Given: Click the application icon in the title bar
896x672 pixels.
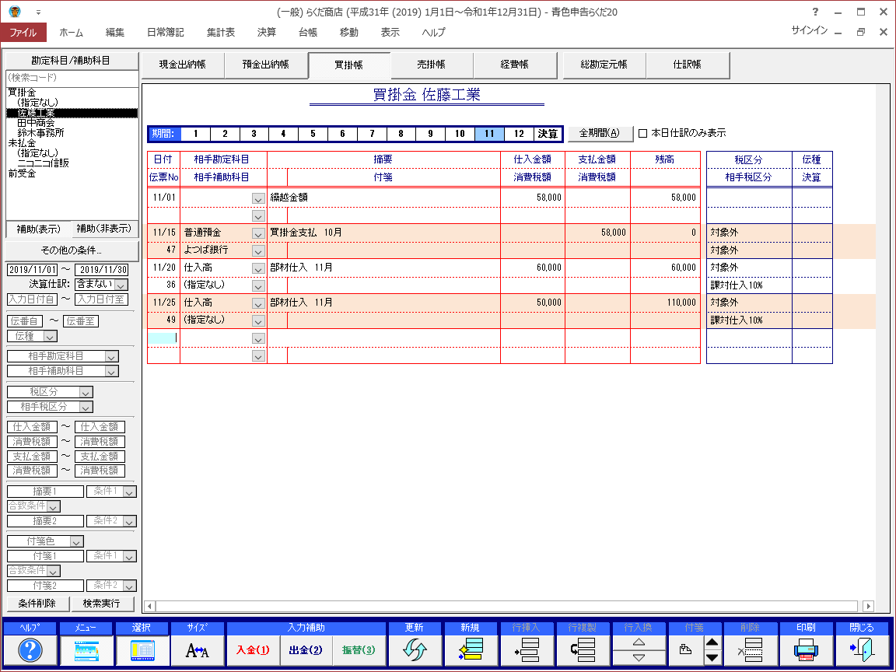Looking at the screenshot, I should (15, 12).
